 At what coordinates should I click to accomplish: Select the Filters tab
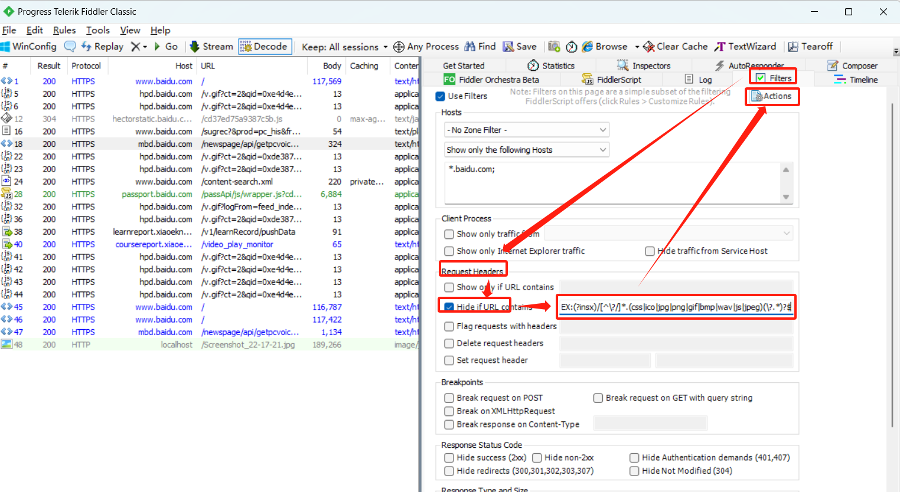pyautogui.click(x=774, y=78)
